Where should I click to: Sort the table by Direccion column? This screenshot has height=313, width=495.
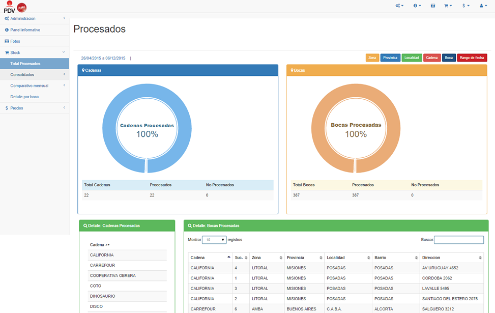(451, 258)
